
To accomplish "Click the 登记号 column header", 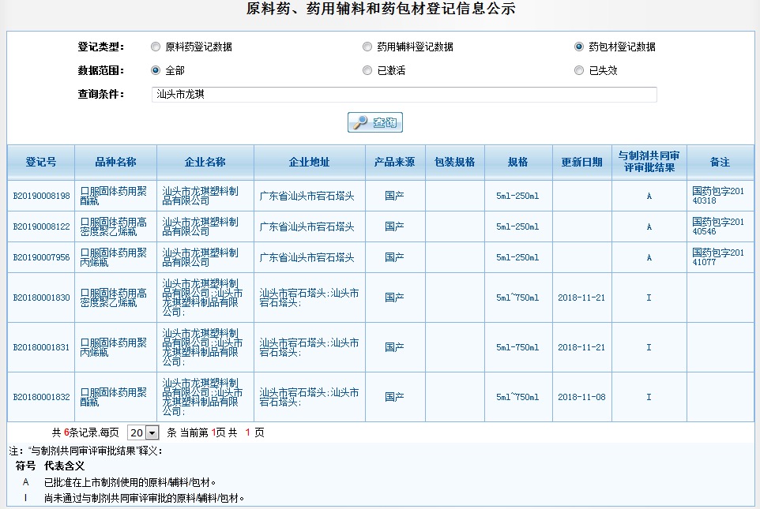I will click(x=41, y=162).
